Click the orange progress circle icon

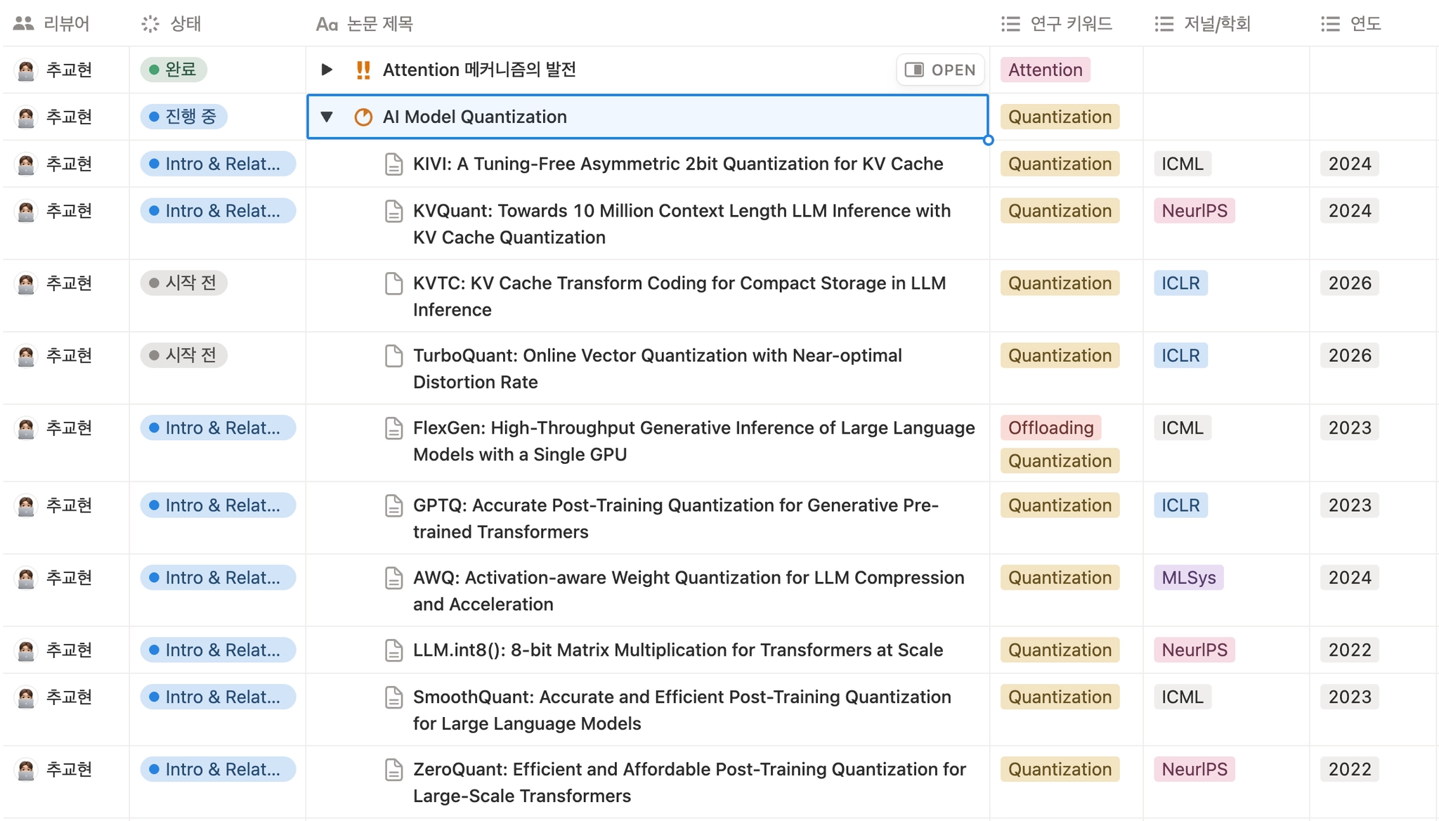pyautogui.click(x=363, y=117)
